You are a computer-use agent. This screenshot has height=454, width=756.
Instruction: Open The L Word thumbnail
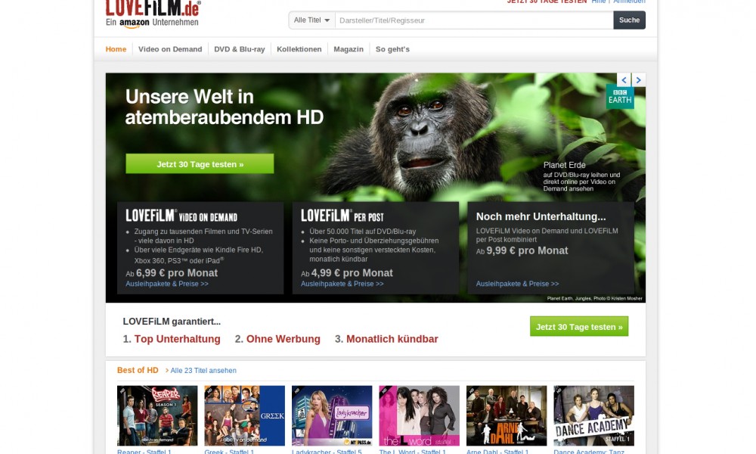coord(419,415)
